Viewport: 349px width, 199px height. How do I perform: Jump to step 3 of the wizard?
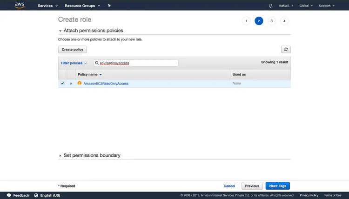(x=272, y=21)
